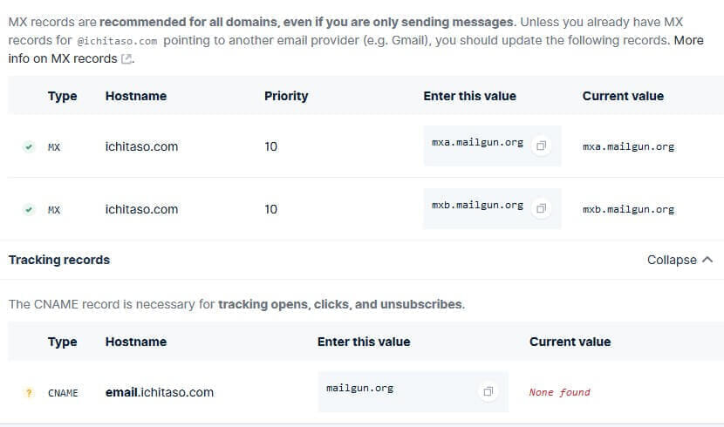
Task: Click the Priority column header
Action: 286,96
